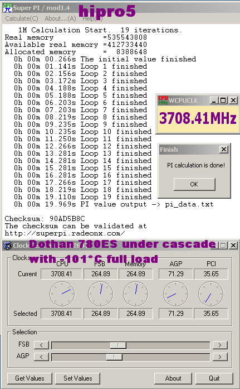Click the Current PCI field 35.65
Viewport: 240px width, 389px height.
coord(211,274)
